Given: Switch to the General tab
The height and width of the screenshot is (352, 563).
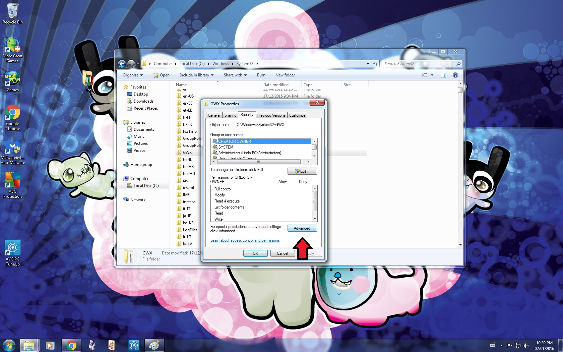Looking at the screenshot, I should click(x=214, y=115).
